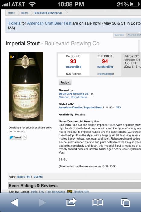Click the Tweet button with bird icon

(15, 137)
